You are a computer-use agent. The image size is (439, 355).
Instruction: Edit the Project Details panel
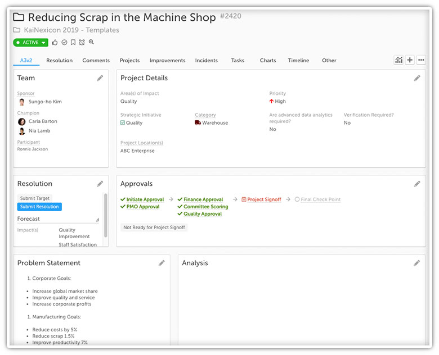417,78
